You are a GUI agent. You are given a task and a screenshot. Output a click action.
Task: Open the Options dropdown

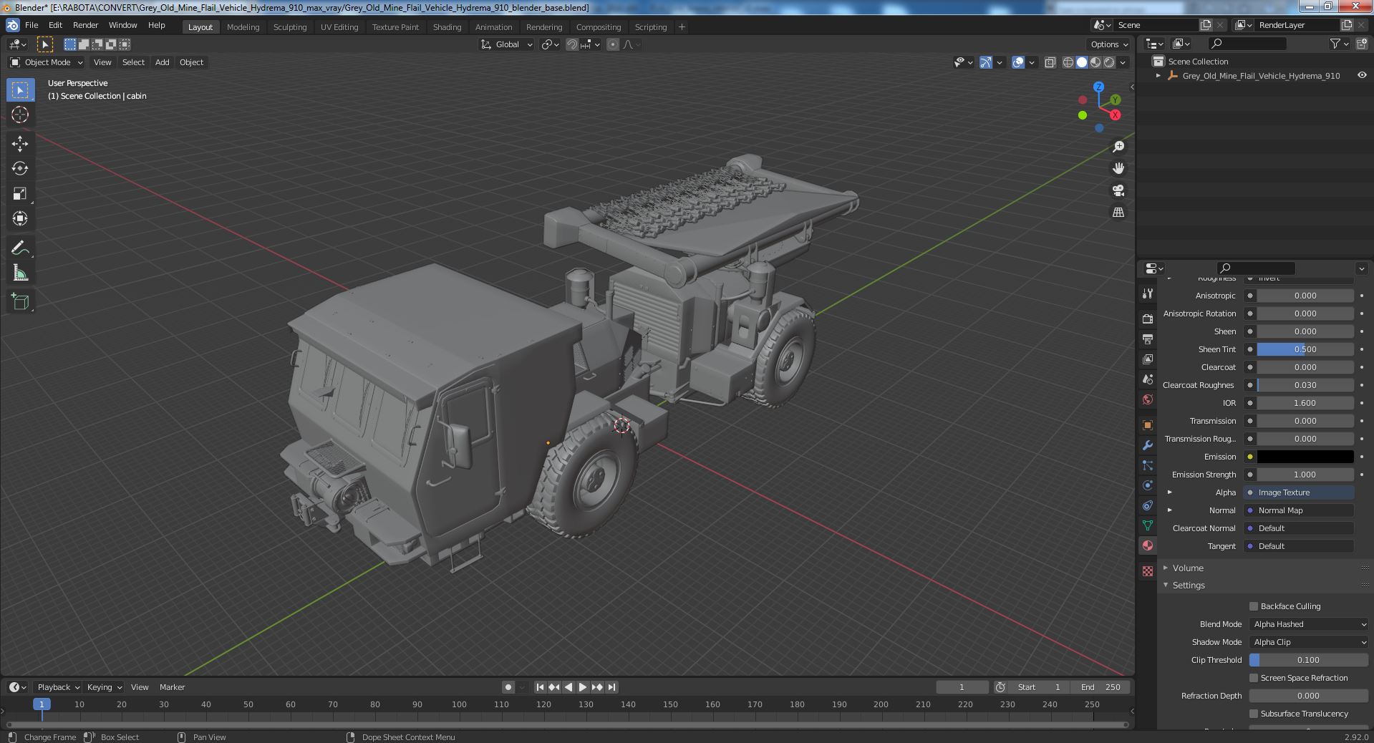tap(1110, 44)
